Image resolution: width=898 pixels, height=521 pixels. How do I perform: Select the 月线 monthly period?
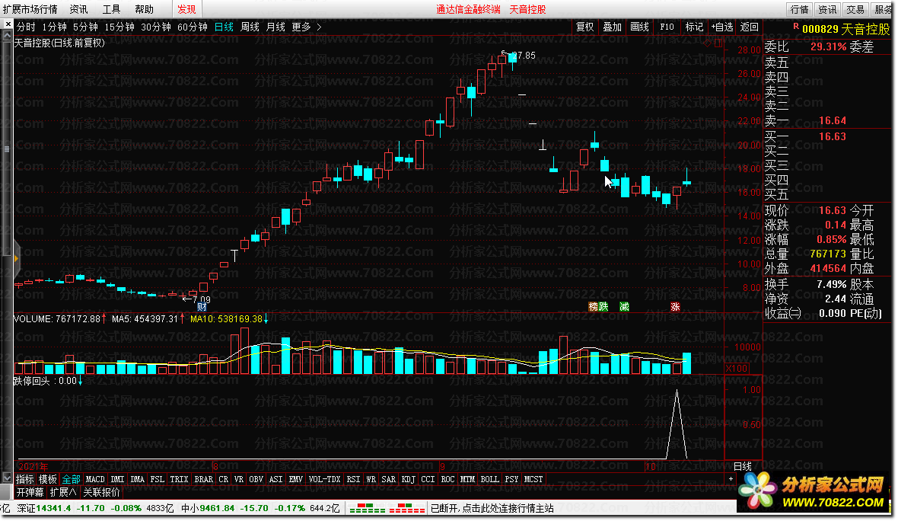(x=275, y=27)
